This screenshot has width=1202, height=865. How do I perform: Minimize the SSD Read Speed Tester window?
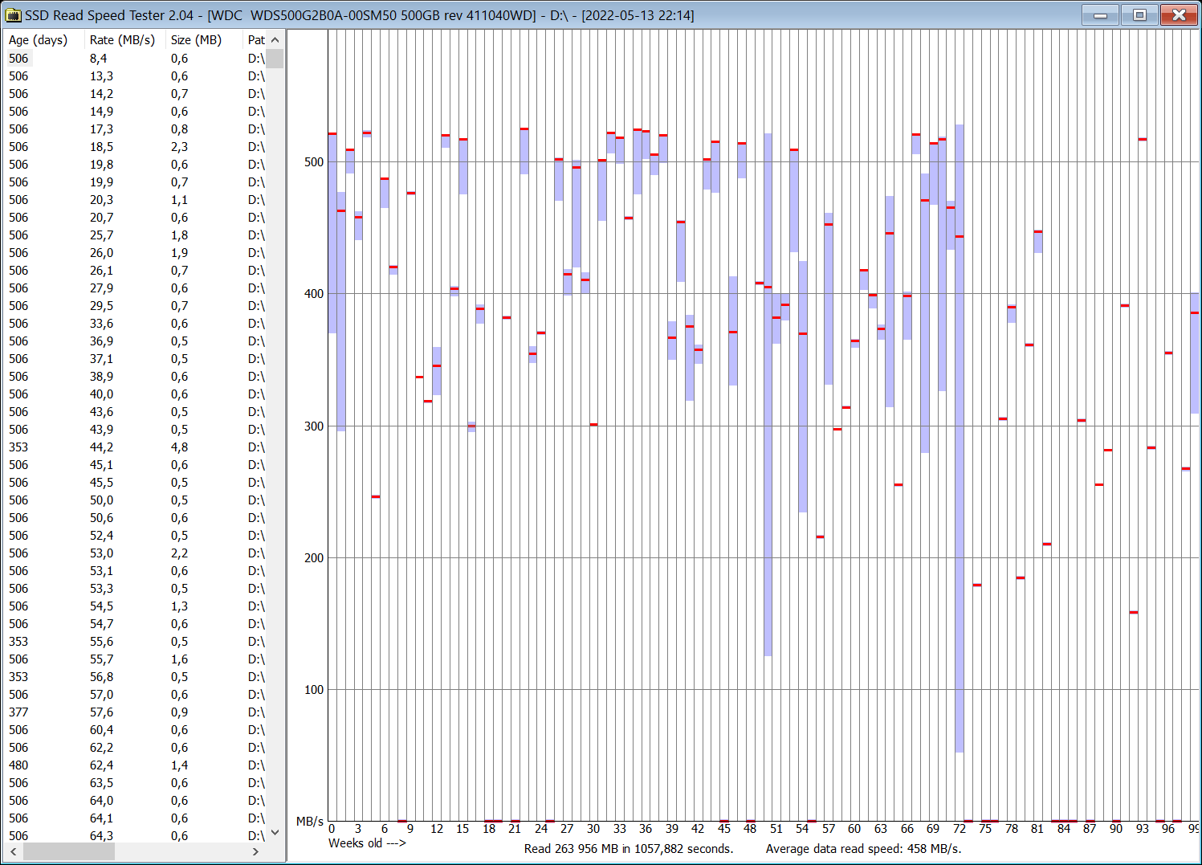coord(1100,15)
